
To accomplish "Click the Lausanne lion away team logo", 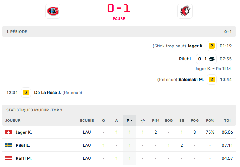I will [x=185, y=11].
